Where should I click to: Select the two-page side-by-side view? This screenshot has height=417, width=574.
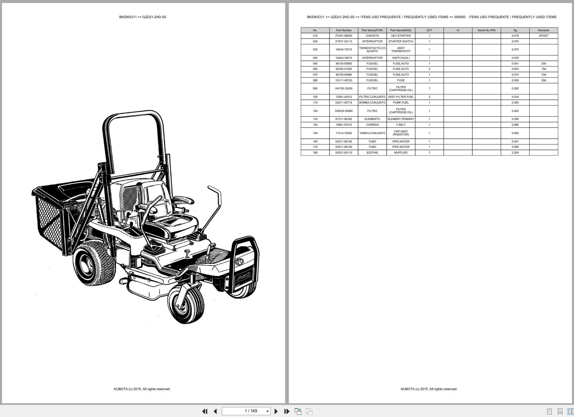(x=571, y=411)
